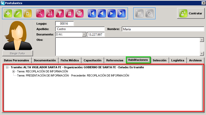
Task: Switch to the Ficha Médica tab
Action: (70, 60)
